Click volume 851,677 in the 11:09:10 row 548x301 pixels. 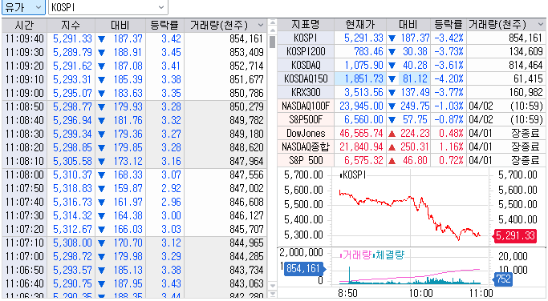246,79
